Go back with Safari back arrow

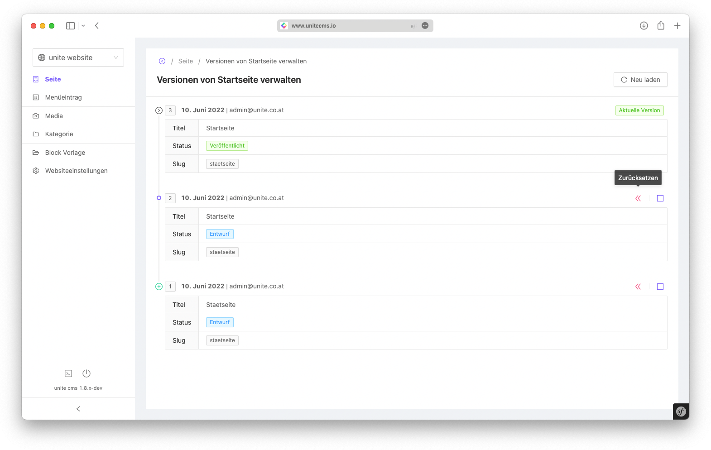pos(97,26)
